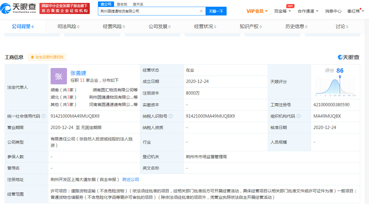
Task: Click the 附近公司 link
Action: [131, 179]
